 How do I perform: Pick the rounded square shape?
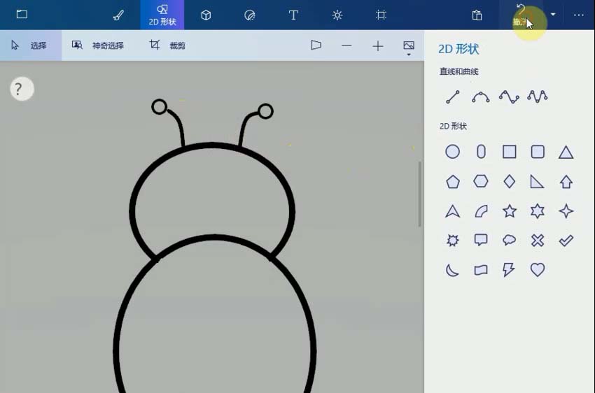click(x=538, y=152)
